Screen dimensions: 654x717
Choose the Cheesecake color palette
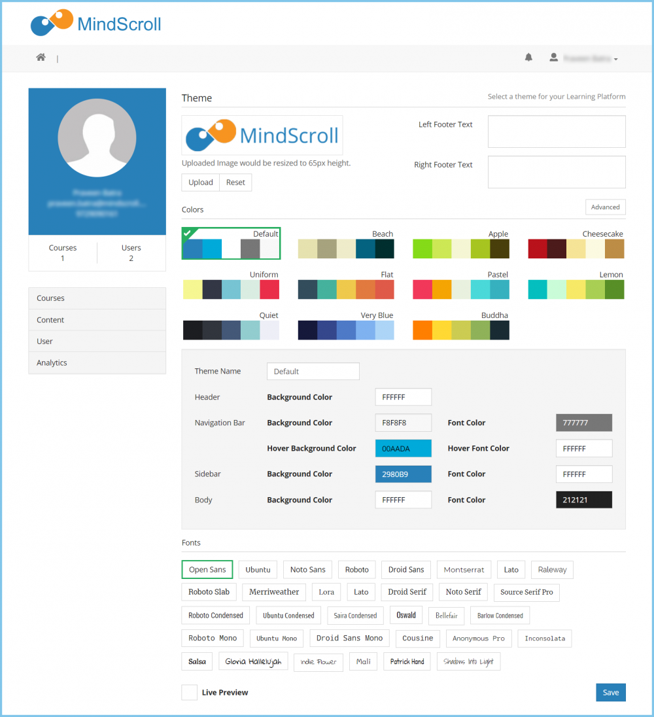click(576, 244)
